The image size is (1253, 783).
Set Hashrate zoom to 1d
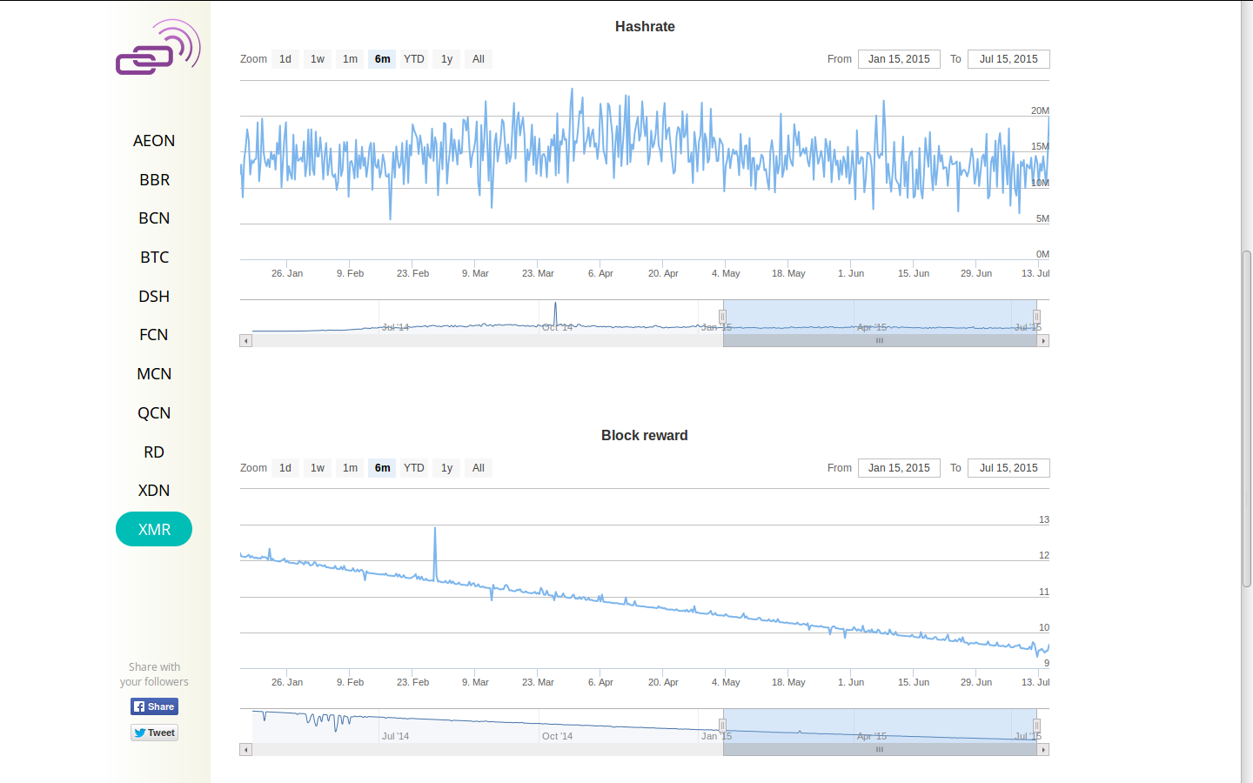pyautogui.click(x=285, y=59)
